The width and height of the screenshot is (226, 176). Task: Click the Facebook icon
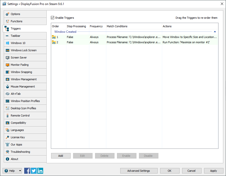27,171
